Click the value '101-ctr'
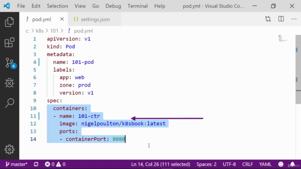The width and height of the screenshot is (301, 169). point(89,116)
